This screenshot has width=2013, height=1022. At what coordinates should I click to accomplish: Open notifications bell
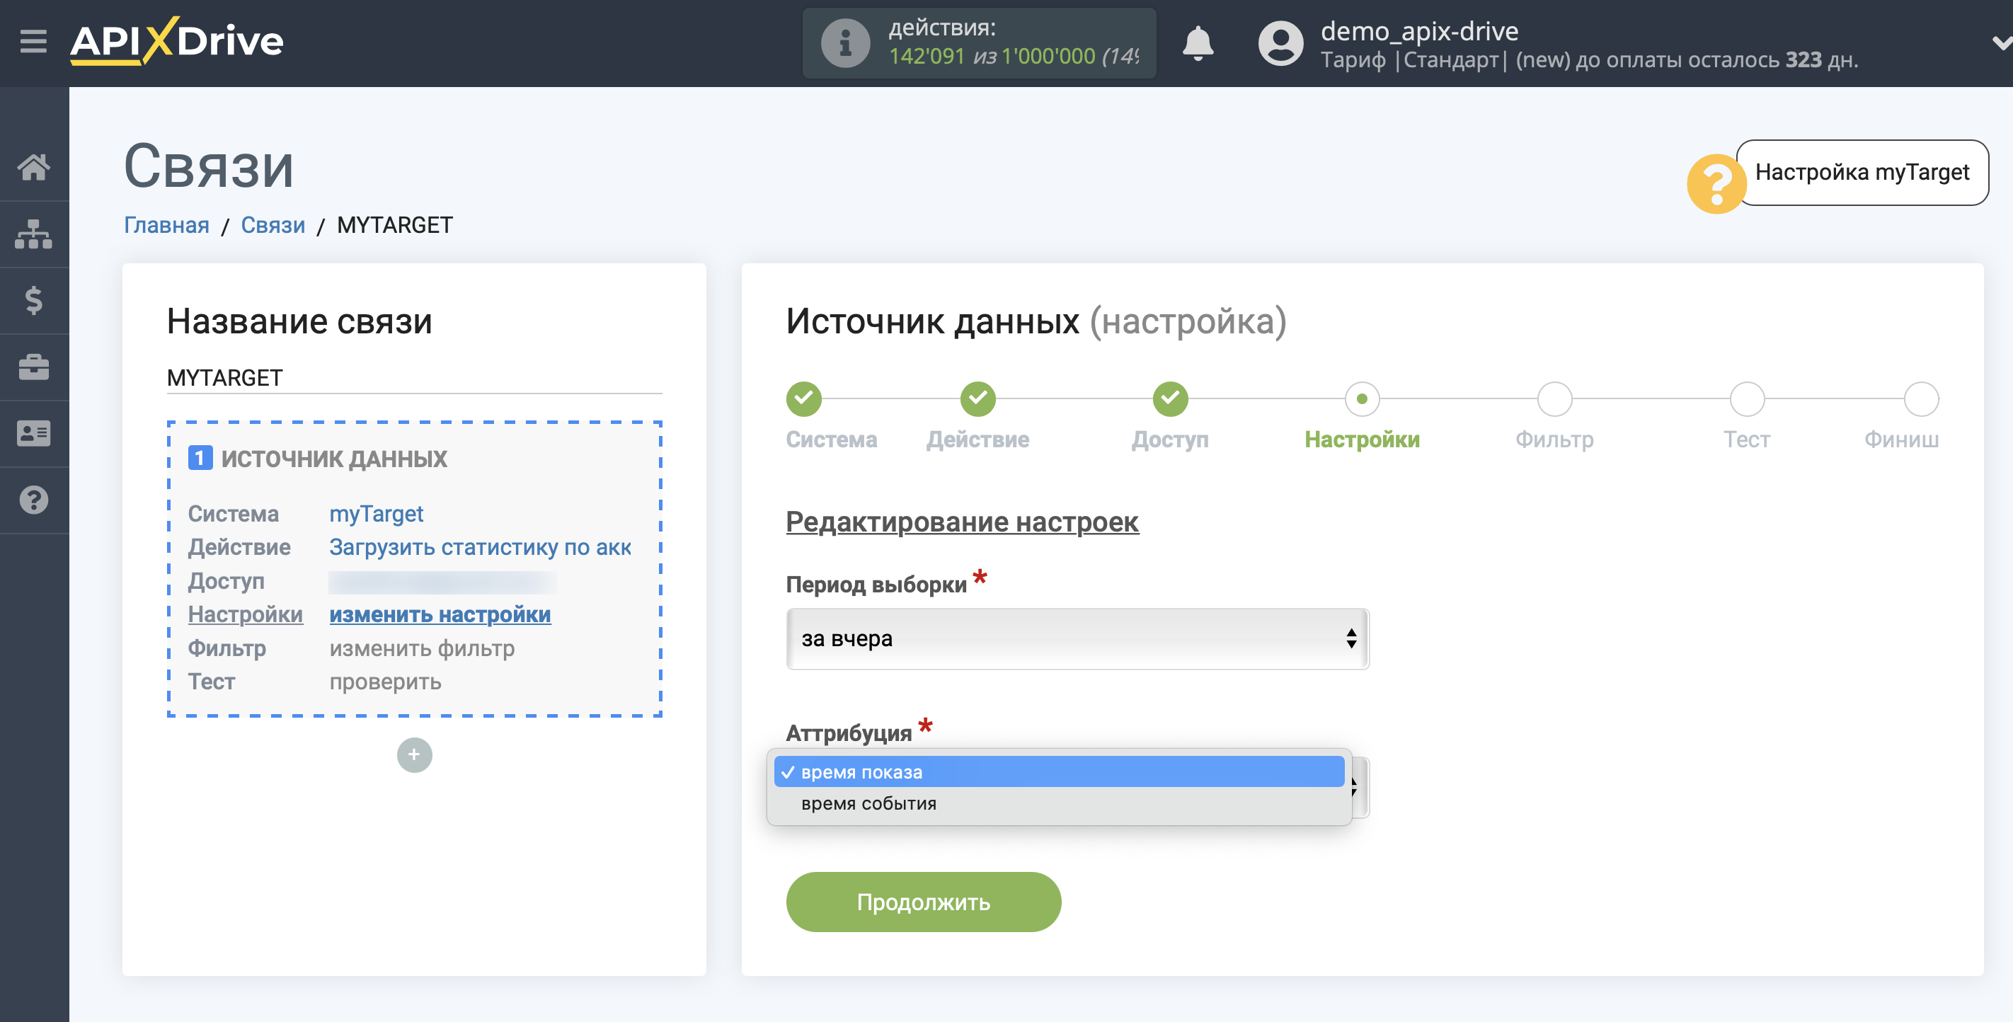pyautogui.click(x=1197, y=43)
